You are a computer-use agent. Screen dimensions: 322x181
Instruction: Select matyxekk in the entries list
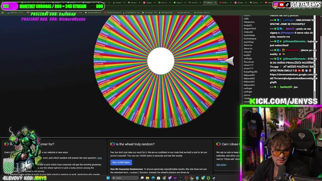tap(248, 32)
